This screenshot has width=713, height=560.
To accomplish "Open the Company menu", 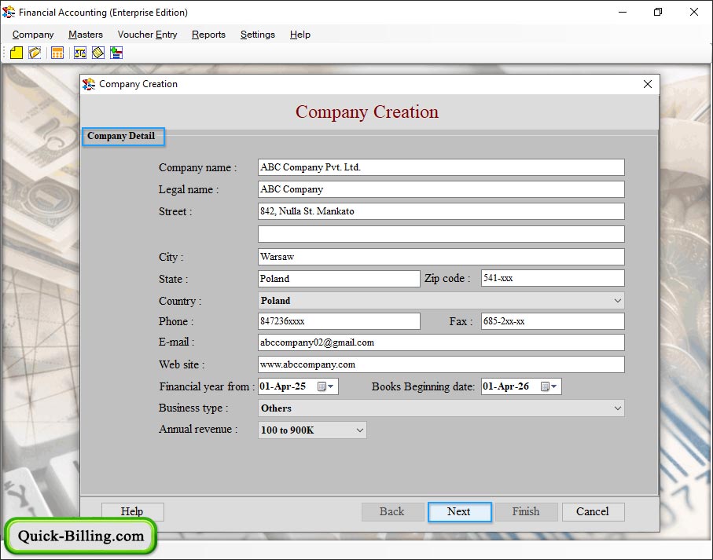I will coord(33,35).
